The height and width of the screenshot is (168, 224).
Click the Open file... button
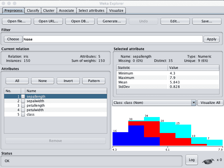point(17,21)
